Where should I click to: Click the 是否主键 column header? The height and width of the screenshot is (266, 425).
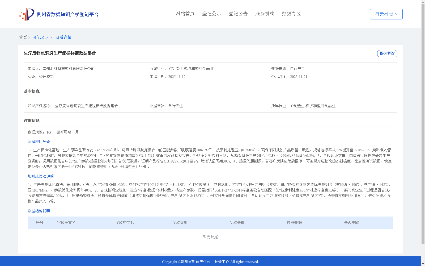point(351,223)
